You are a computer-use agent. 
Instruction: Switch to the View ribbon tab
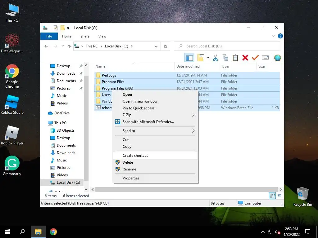coord(102,36)
